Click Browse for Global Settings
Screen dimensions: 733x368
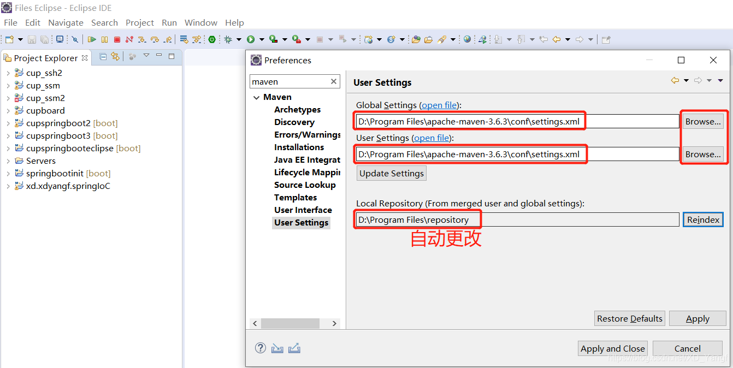tap(703, 121)
